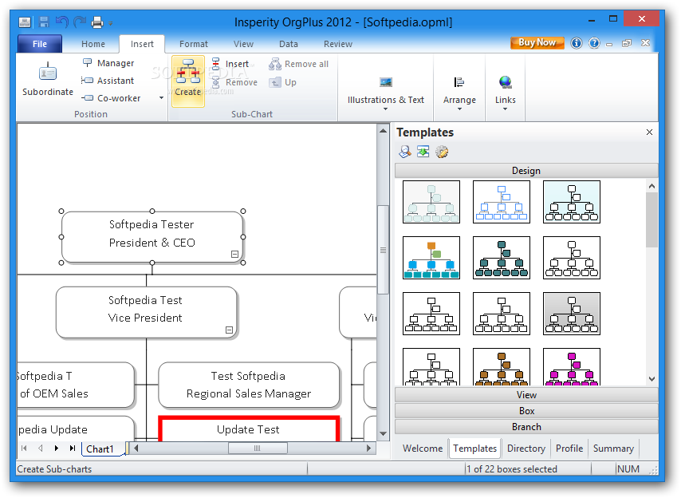
Task: Select the dark teal design template
Action: click(502, 258)
